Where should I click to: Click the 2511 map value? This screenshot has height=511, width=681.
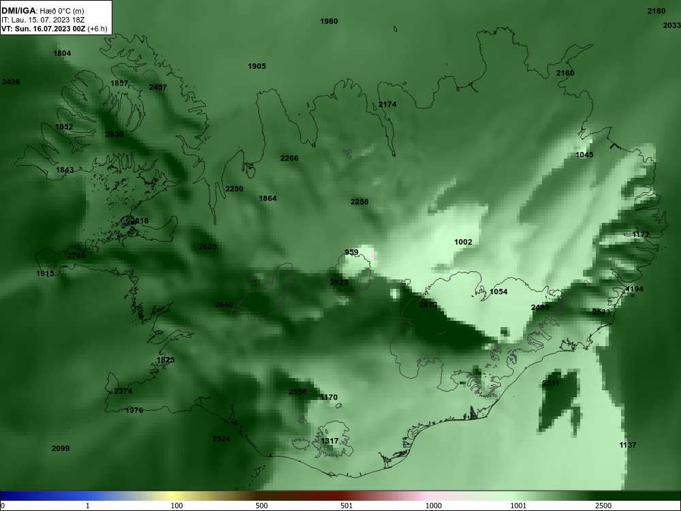[x=551, y=383]
